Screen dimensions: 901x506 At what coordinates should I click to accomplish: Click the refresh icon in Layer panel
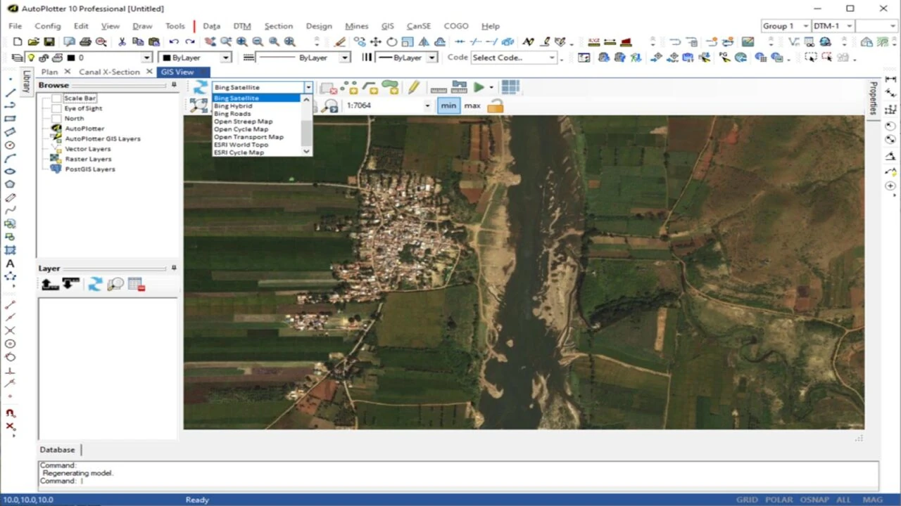pos(96,284)
